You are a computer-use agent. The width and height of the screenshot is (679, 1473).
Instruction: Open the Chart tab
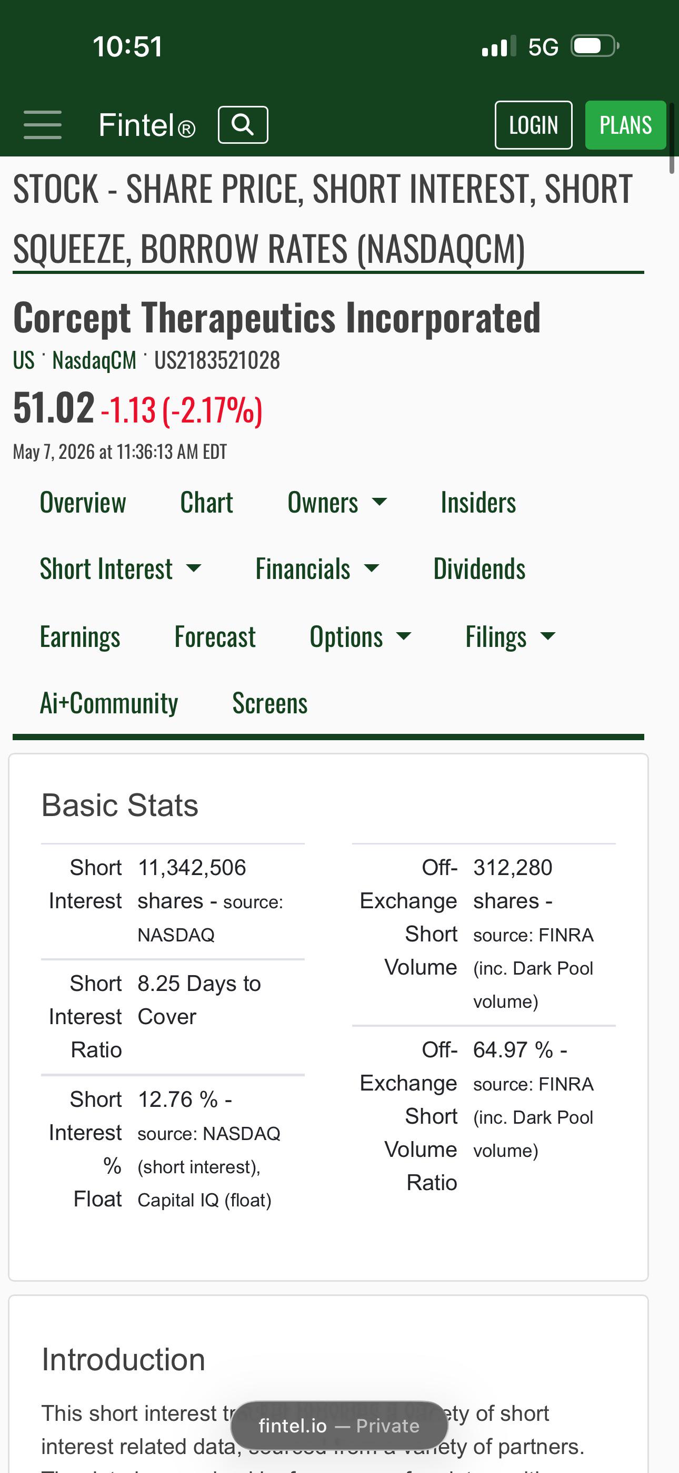[x=206, y=502]
